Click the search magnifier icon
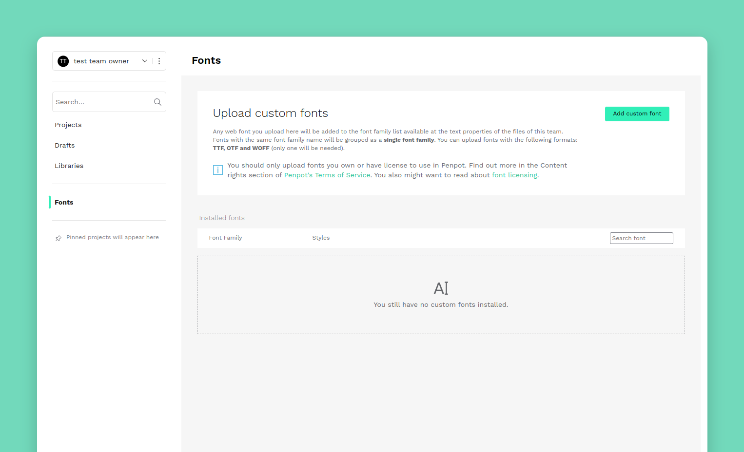Image resolution: width=744 pixels, height=452 pixels. [x=157, y=102]
